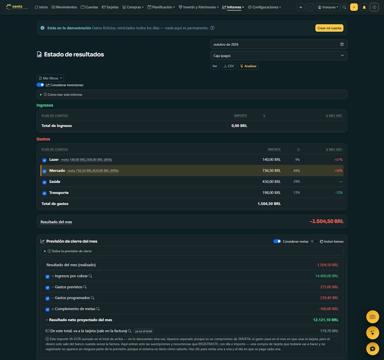Screen dimensions: 384x360
Task: Toggle the Considerar metas switch
Action: [277, 241]
